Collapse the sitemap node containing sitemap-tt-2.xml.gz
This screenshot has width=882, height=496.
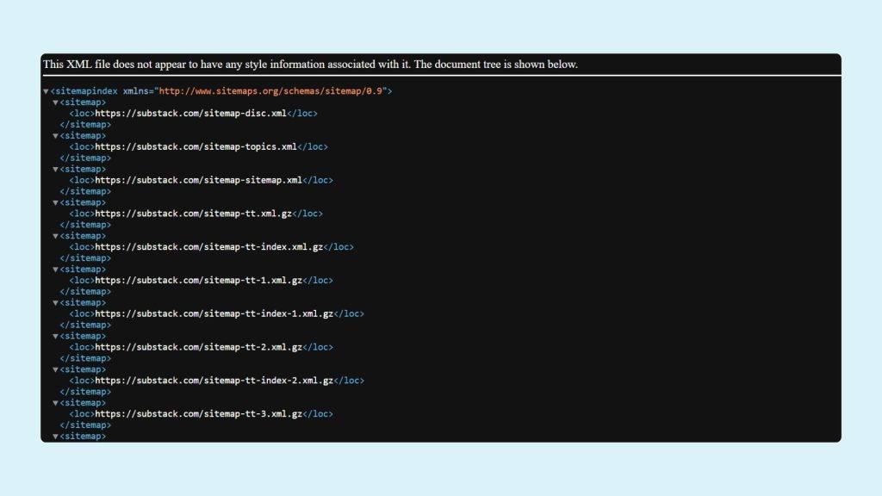click(56, 337)
